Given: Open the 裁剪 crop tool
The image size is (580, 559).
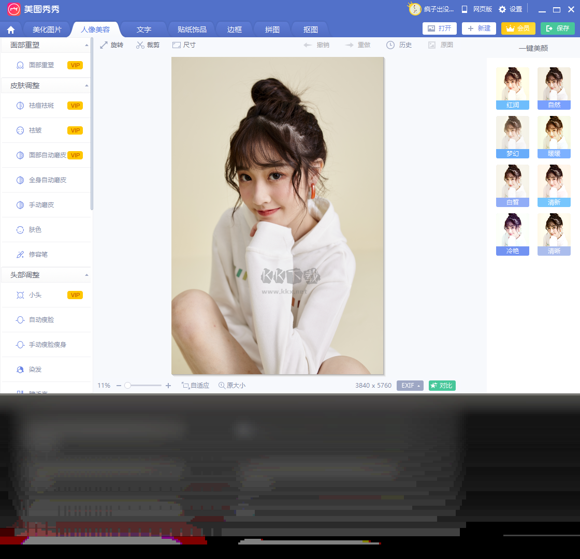Looking at the screenshot, I should point(148,45).
